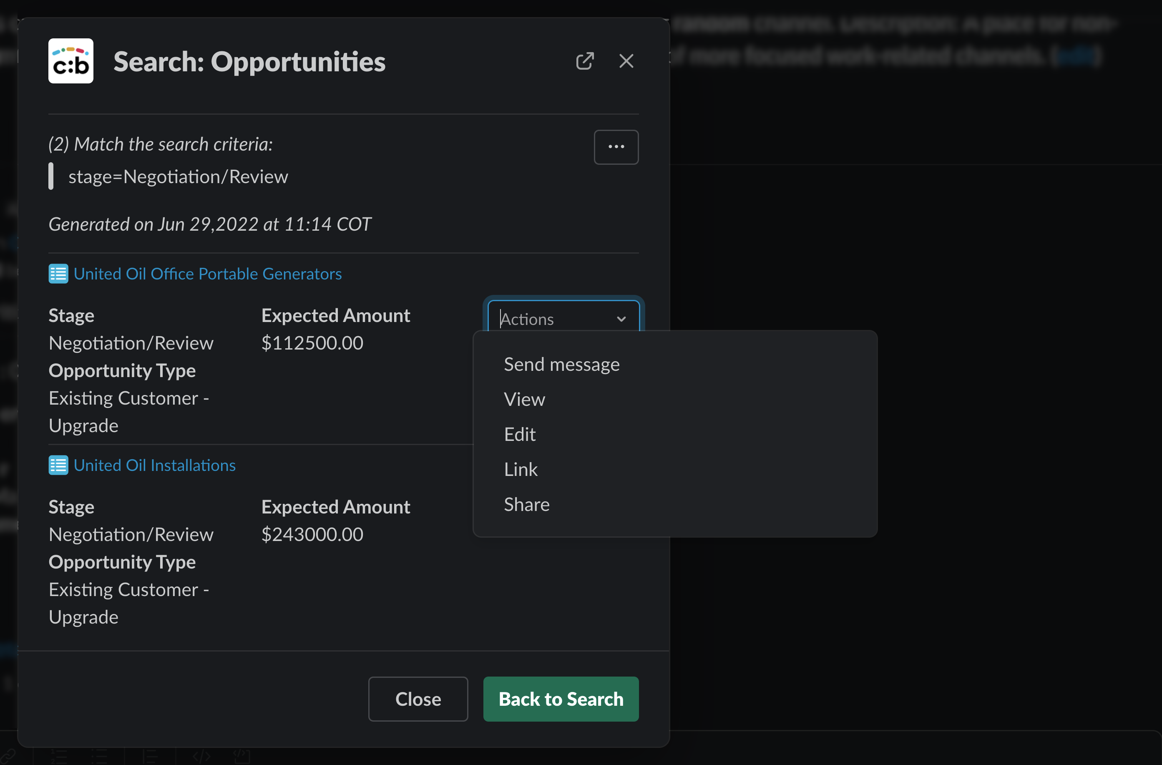The height and width of the screenshot is (765, 1162).
Task: Click the report icon next to United Oil Office Portable Generators
Action: (x=58, y=274)
